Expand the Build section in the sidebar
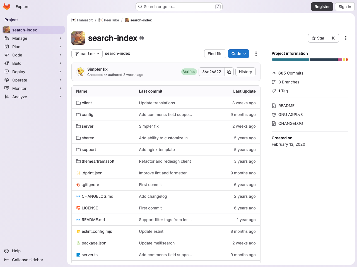 [x=16, y=63]
